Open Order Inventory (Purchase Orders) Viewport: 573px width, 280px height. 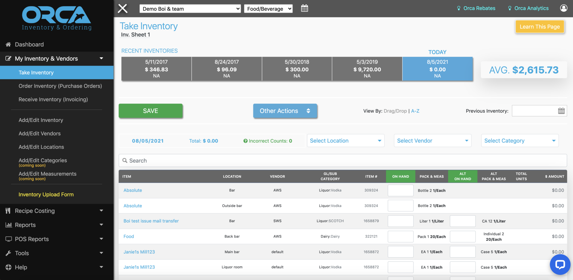pos(60,86)
